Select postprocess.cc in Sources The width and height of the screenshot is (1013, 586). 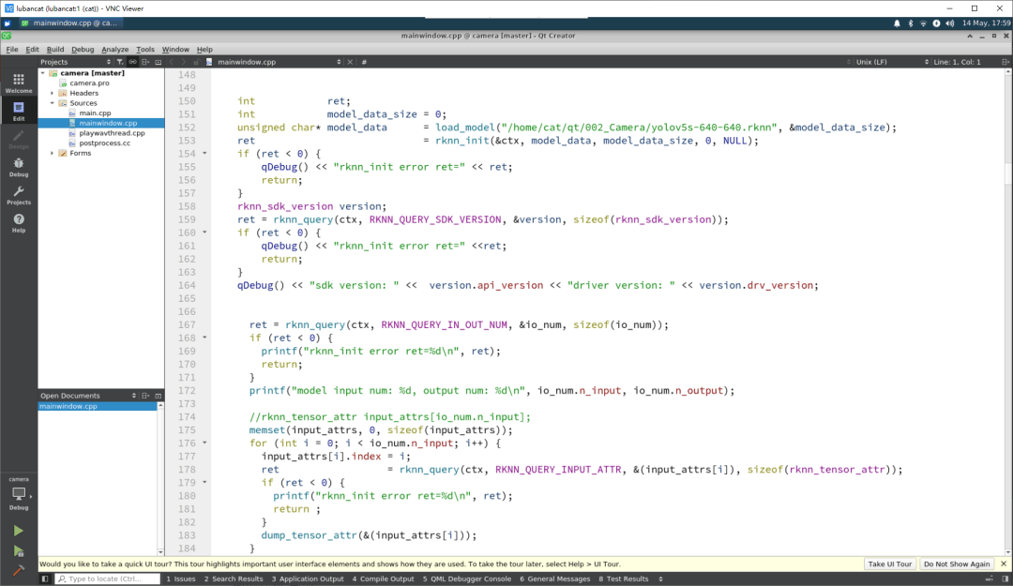[105, 143]
